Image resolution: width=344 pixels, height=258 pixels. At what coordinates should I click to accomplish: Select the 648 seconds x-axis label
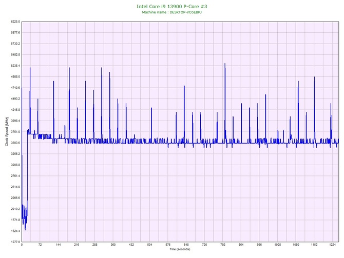[x=186, y=245]
